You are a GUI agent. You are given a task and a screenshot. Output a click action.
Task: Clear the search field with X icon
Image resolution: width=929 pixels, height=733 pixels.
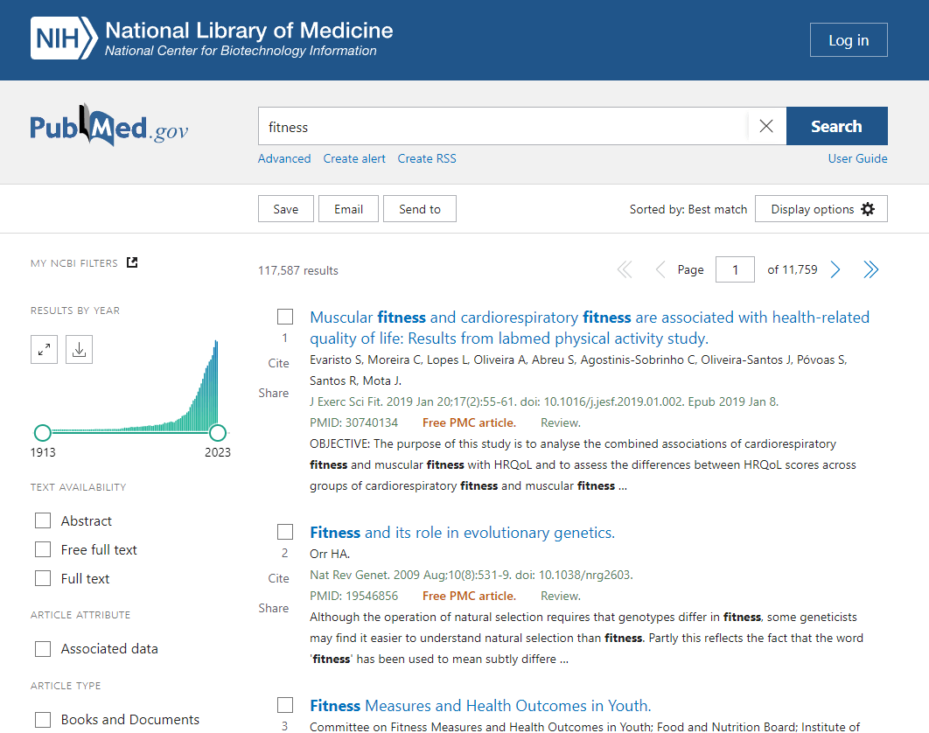766,126
